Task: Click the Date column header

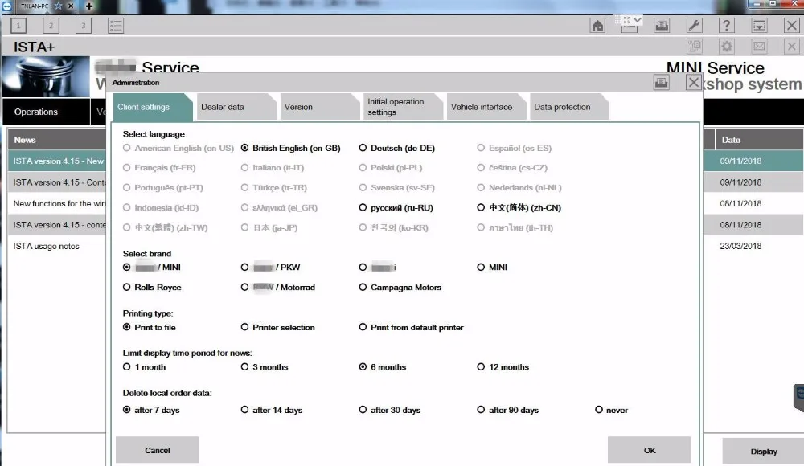Action: click(x=760, y=140)
